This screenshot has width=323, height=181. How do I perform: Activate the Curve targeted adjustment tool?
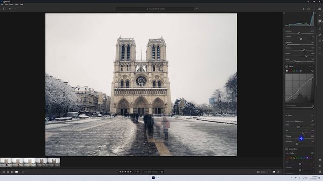point(313,71)
